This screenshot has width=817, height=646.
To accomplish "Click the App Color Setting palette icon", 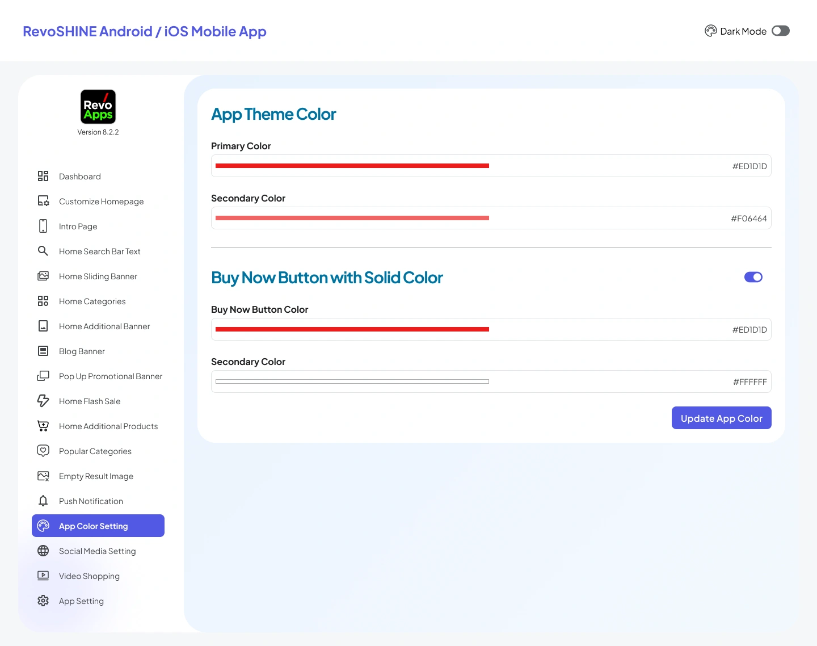I will pyautogui.click(x=43, y=526).
